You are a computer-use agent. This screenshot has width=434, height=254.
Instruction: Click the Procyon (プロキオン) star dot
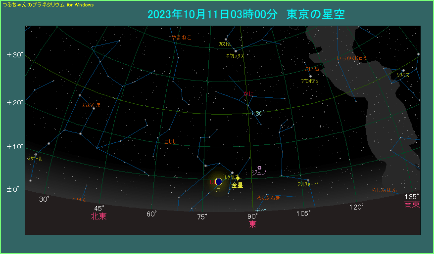pyautogui.click(x=310, y=76)
